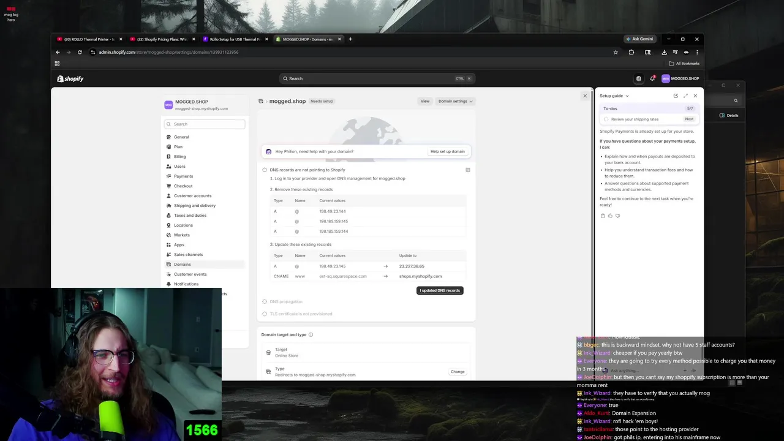
Task: Give thumbs up to assistant response
Action: [610, 216]
